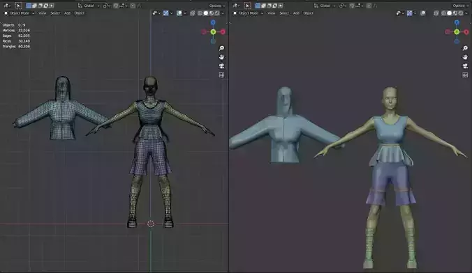Activate the Select tool in right viewport
Image resolution: width=472 pixels, height=273 pixels.
pos(247,6)
